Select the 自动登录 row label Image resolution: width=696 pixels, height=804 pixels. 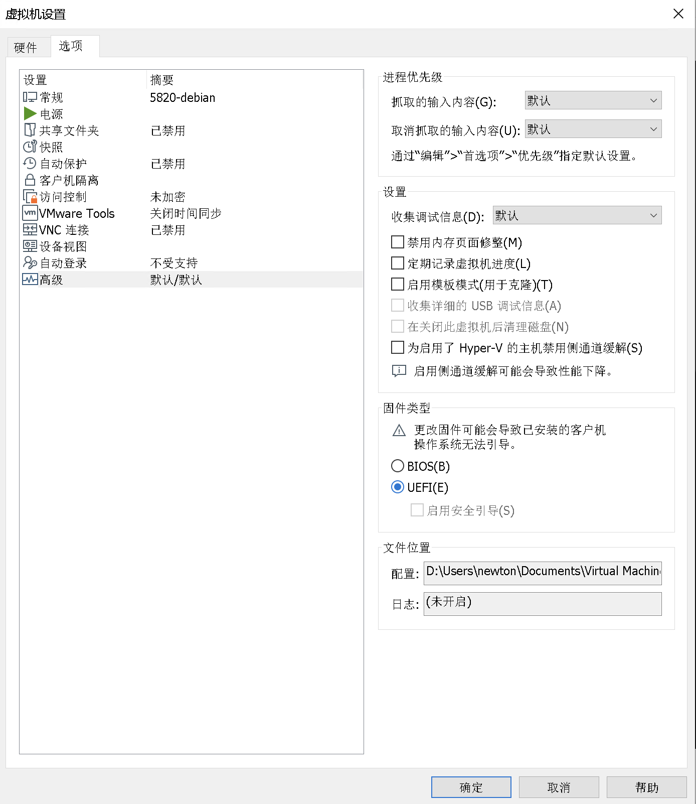pos(63,263)
